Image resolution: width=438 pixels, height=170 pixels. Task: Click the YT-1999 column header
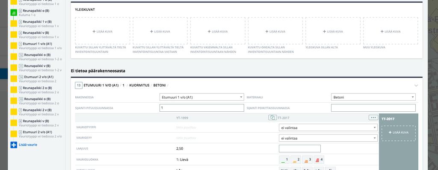click(182, 118)
